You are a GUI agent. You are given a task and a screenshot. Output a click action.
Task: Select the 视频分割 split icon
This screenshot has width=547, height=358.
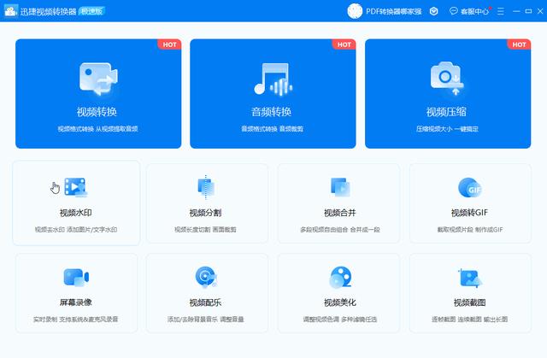pos(206,187)
